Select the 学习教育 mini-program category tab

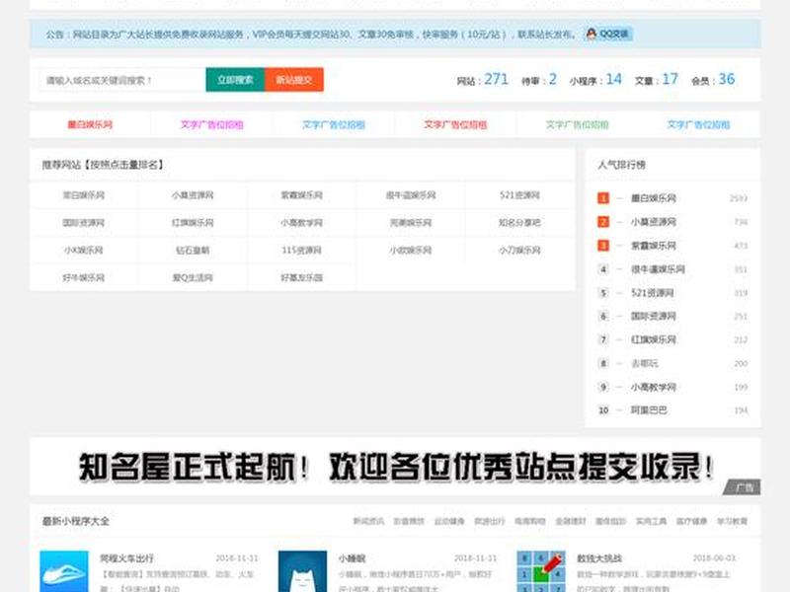(732, 521)
